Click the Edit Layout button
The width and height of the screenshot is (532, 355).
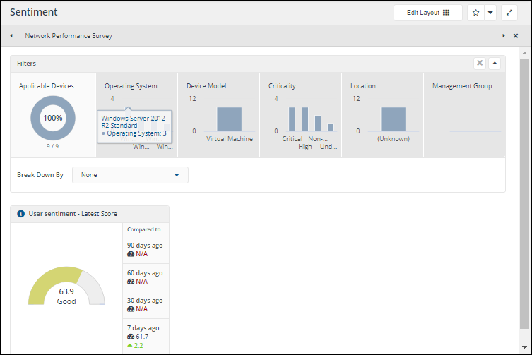(x=428, y=13)
